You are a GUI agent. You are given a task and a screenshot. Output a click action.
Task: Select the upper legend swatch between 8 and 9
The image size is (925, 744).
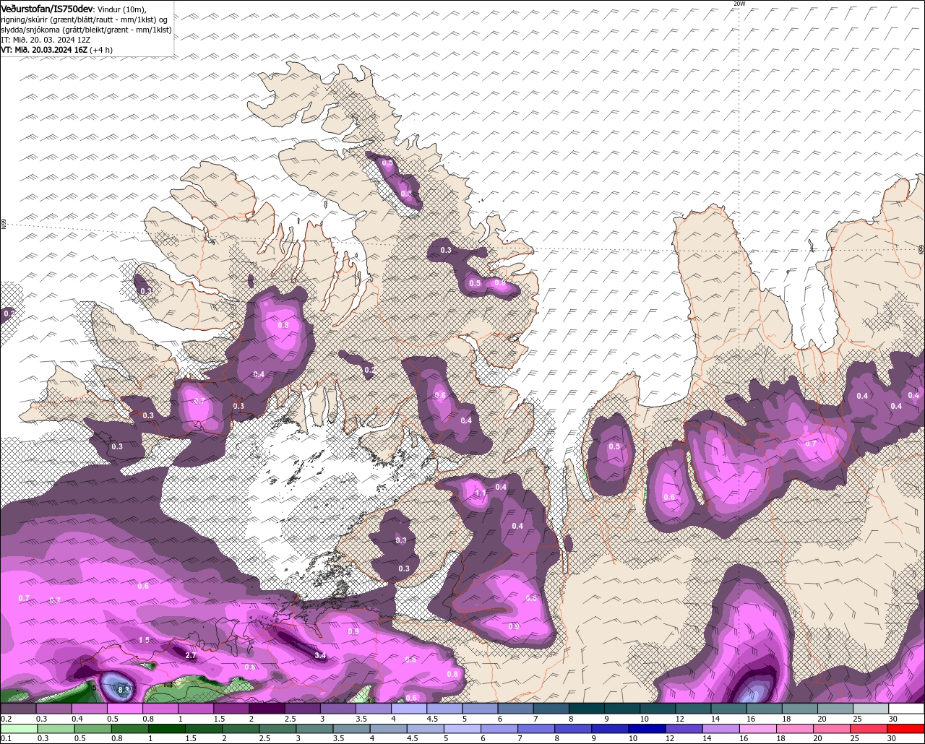tap(588, 709)
